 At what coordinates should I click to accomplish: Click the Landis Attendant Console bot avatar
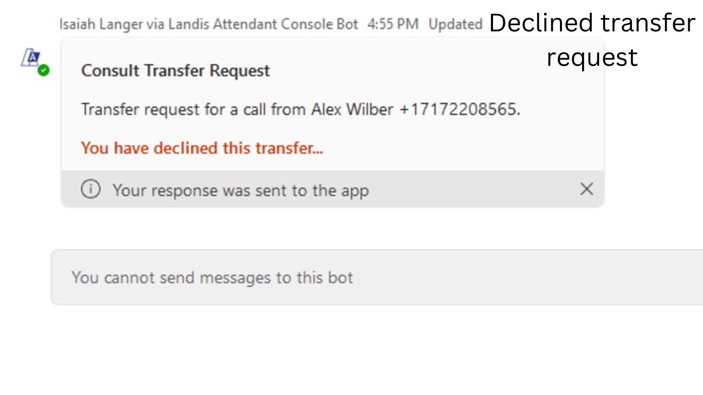pyautogui.click(x=30, y=58)
